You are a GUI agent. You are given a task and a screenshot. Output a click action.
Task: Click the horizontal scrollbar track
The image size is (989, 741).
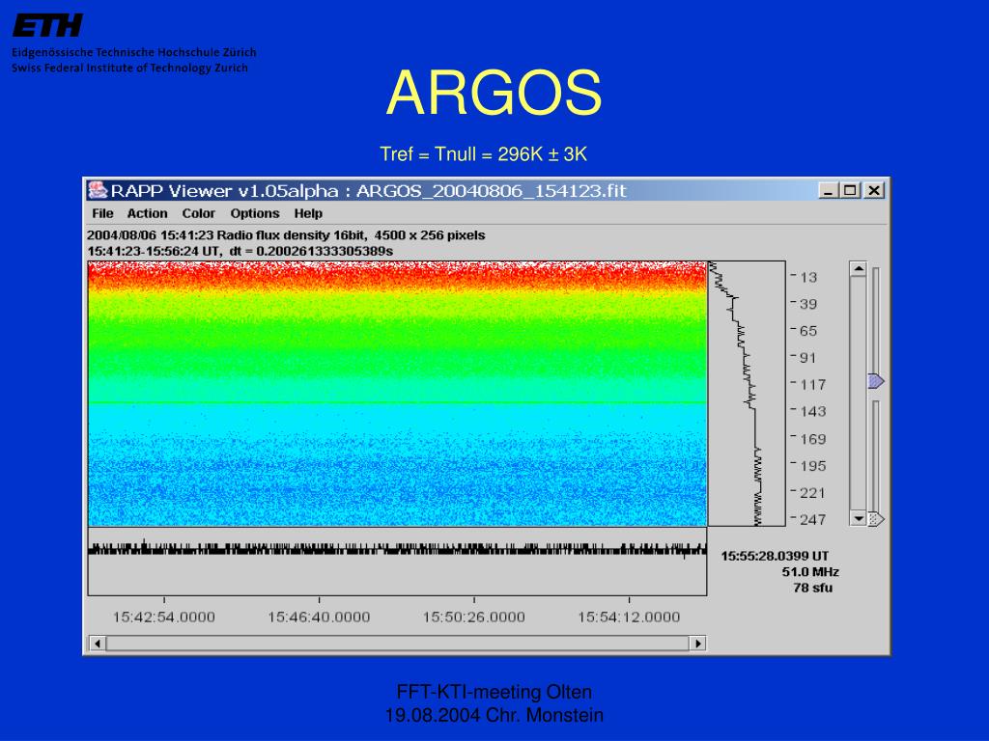(x=397, y=644)
